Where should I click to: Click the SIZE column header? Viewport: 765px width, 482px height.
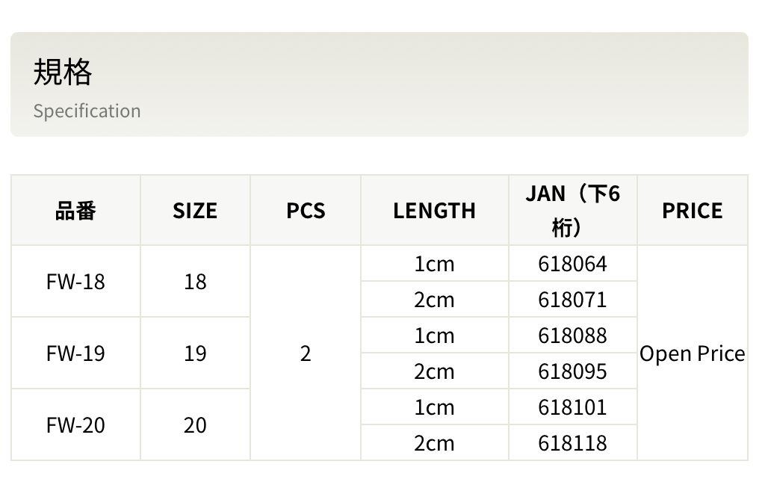point(195,211)
